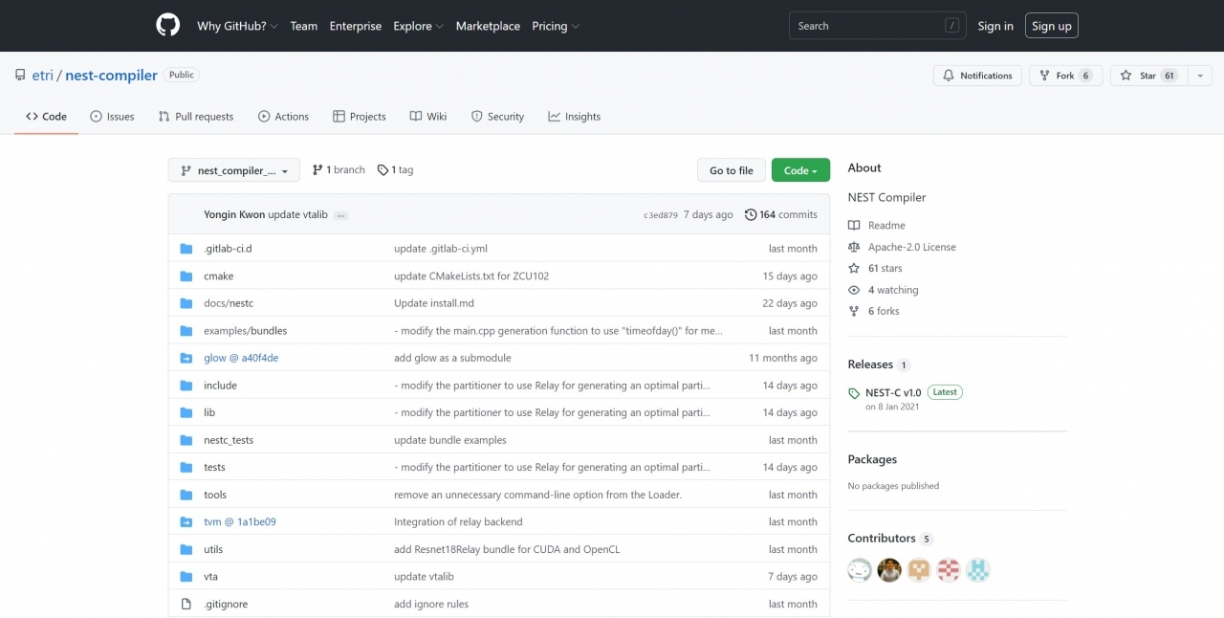Expand the Why GitHub? menu
The height and width of the screenshot is (618, 1224).
(237, 26)
